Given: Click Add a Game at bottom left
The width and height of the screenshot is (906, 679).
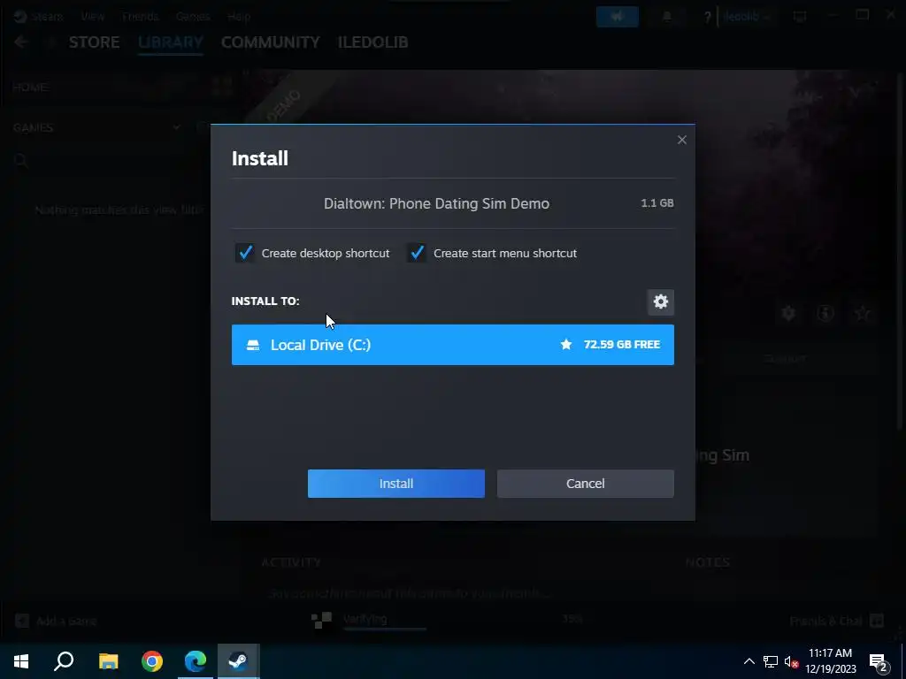Looking at the screenshot, I should click(56, 622).
